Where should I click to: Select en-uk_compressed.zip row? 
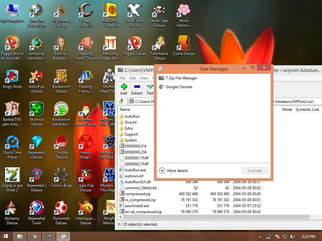190,212
